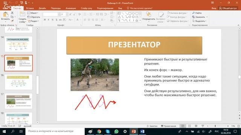Align text right in paragraph group
Image resolution: width=241 pixels, height=135 pixels.
(x=93, y=20)
